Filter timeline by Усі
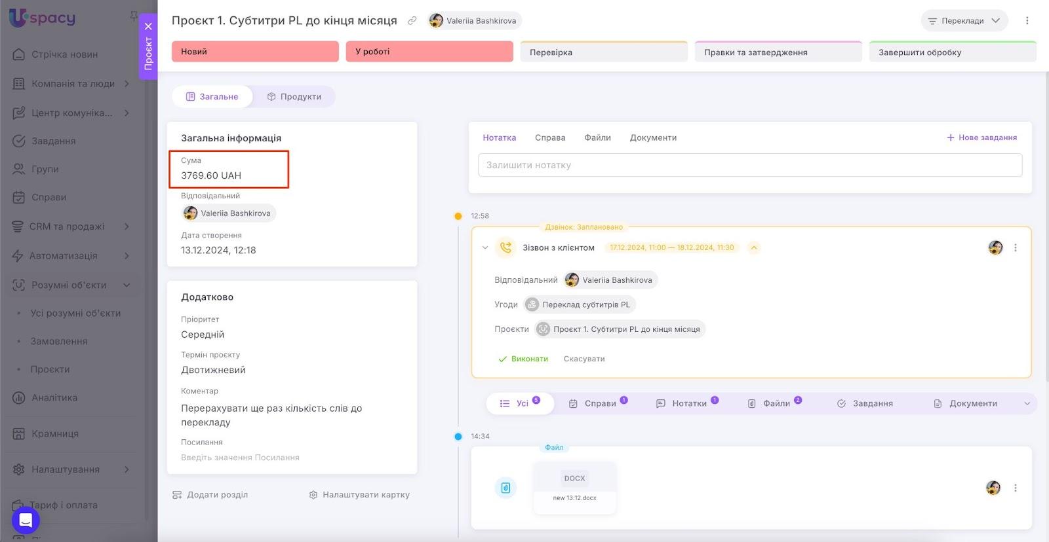Image resolution: width=1049 pixels, height=542 pixels. 520,403
